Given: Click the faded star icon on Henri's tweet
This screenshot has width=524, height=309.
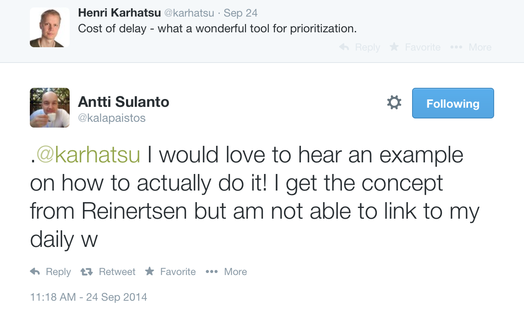Looking at the screenshot, I should click(x=394, y=47).
